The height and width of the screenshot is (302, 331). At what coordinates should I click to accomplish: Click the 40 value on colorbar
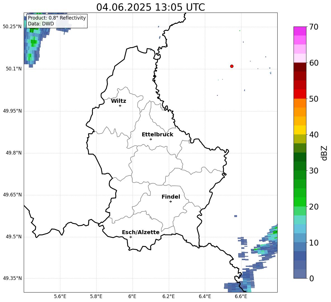pos(314,135)
